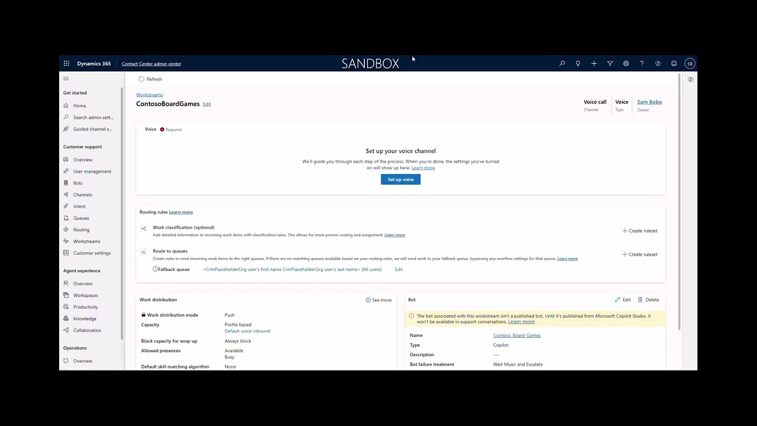Screen dimensions: 757x426
Task: Open Learn more in bot warning banner
Action: coord(521,322)
